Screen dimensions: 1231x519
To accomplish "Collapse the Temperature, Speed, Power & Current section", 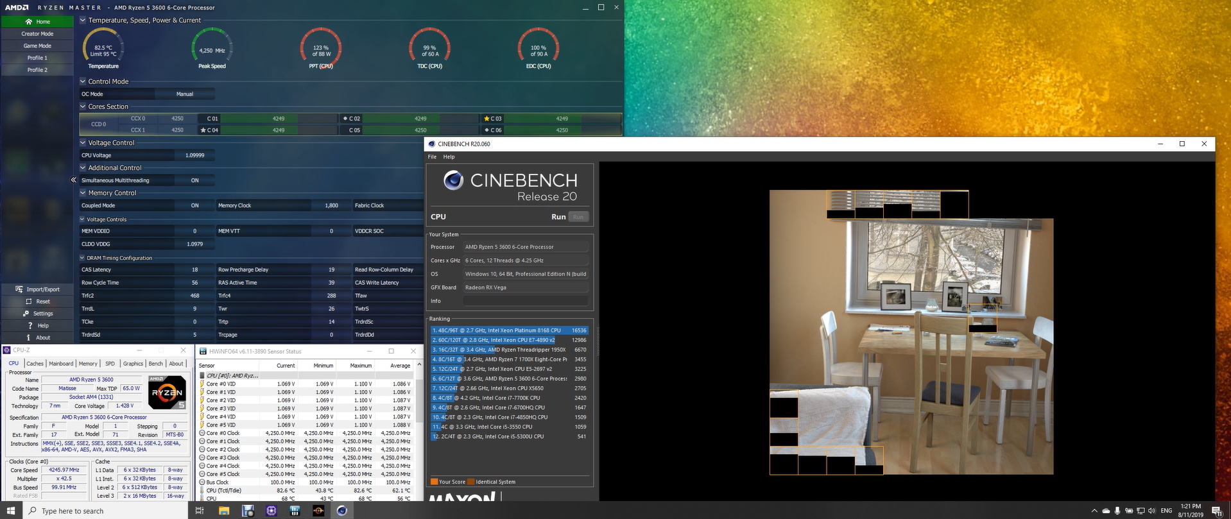I will click(83, 21).
